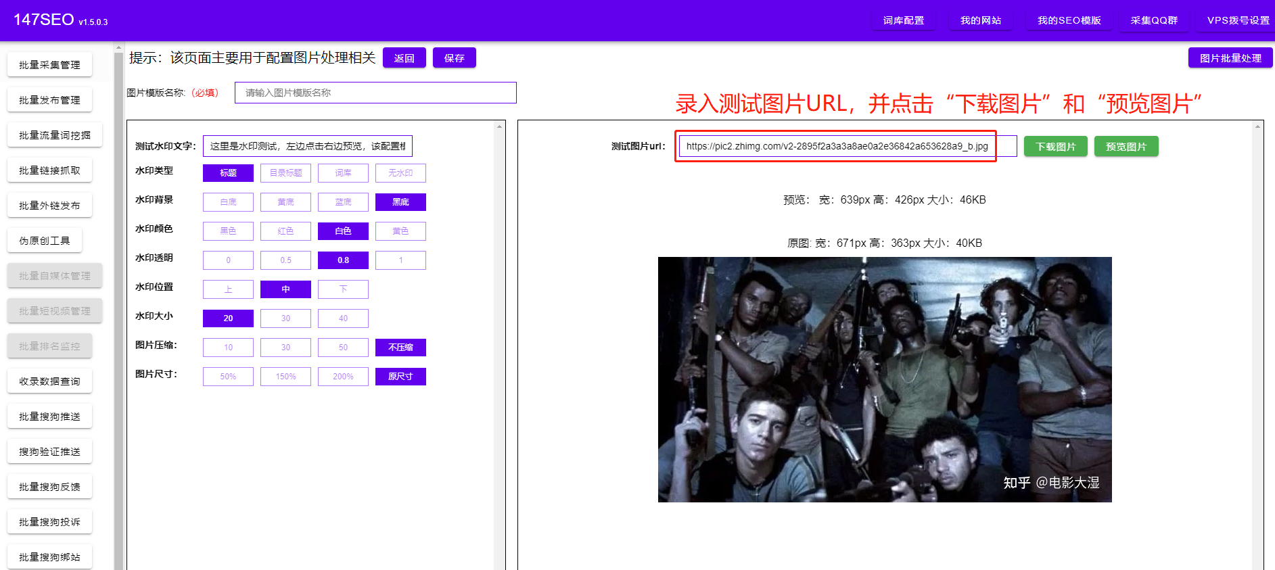Click the 保存 button
This screenshot has height=570, width=1275.
(x=455, y=58)
